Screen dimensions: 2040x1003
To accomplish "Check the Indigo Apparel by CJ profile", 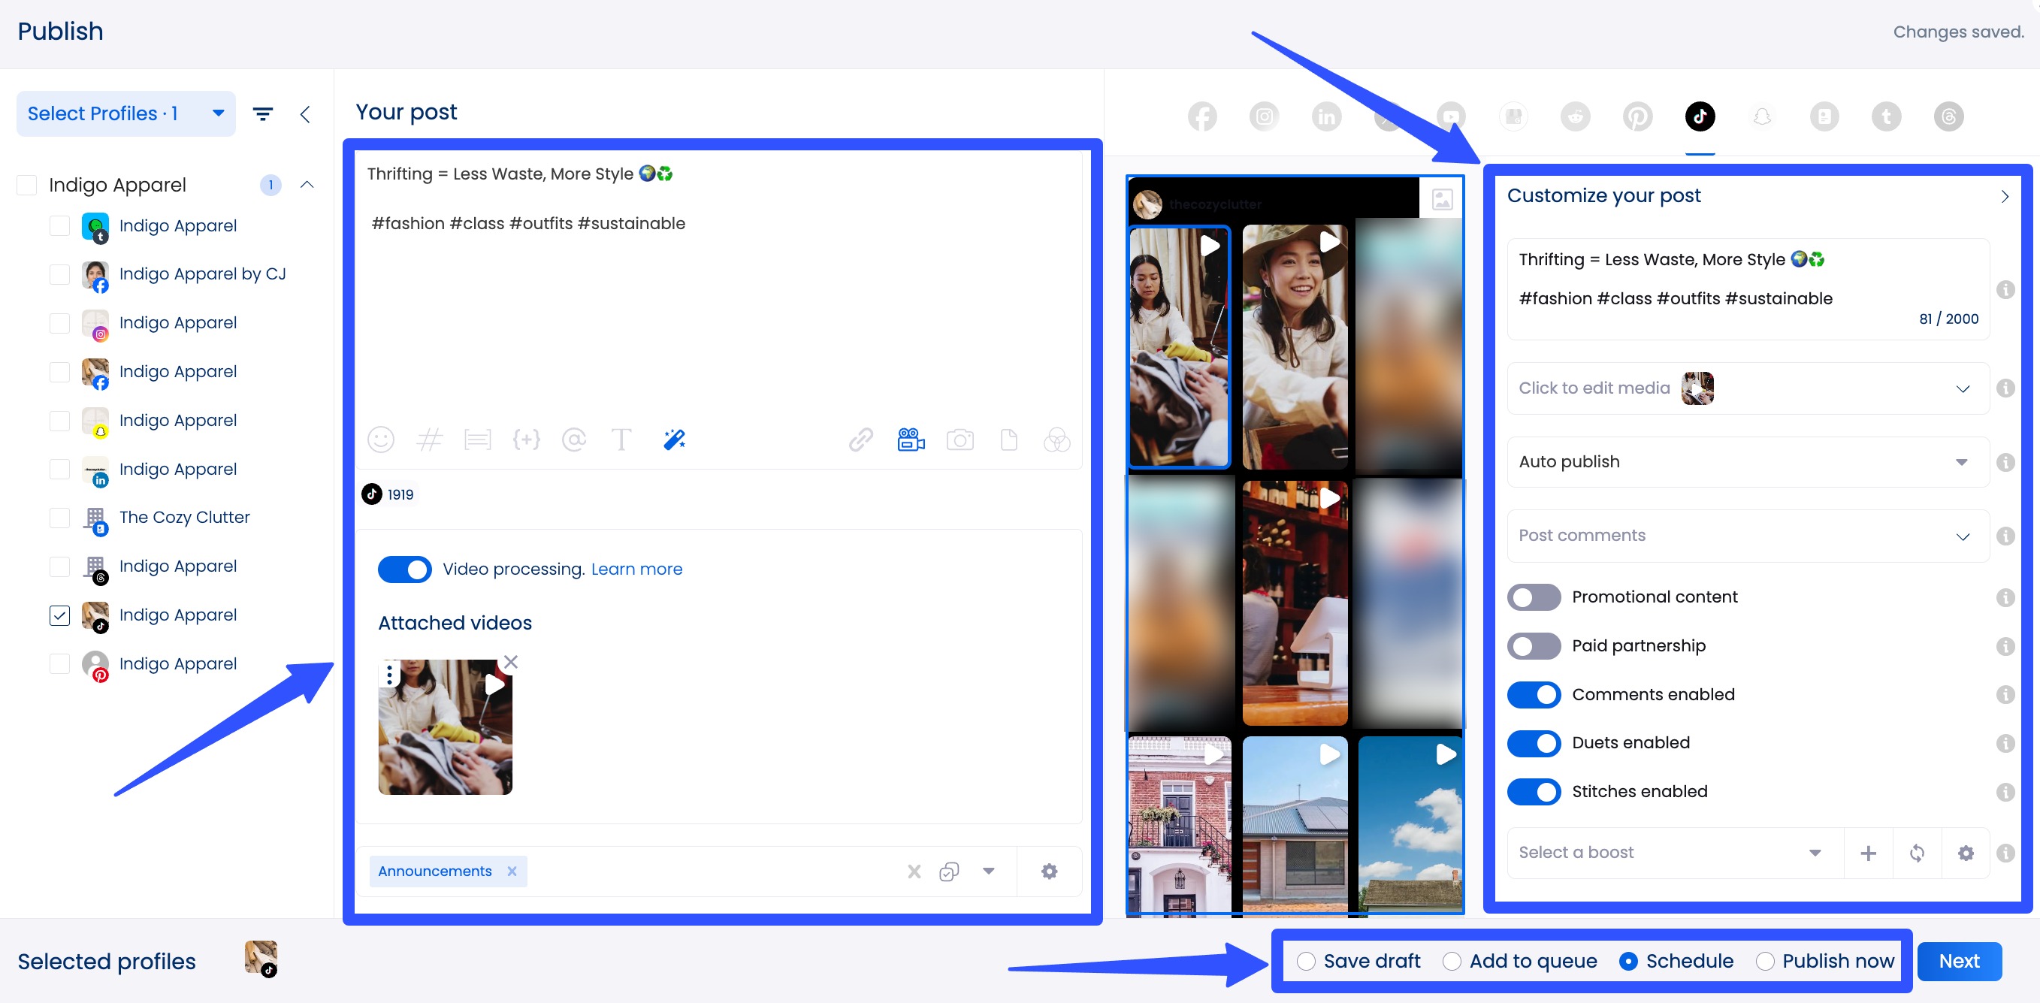I will click(59, 275).
